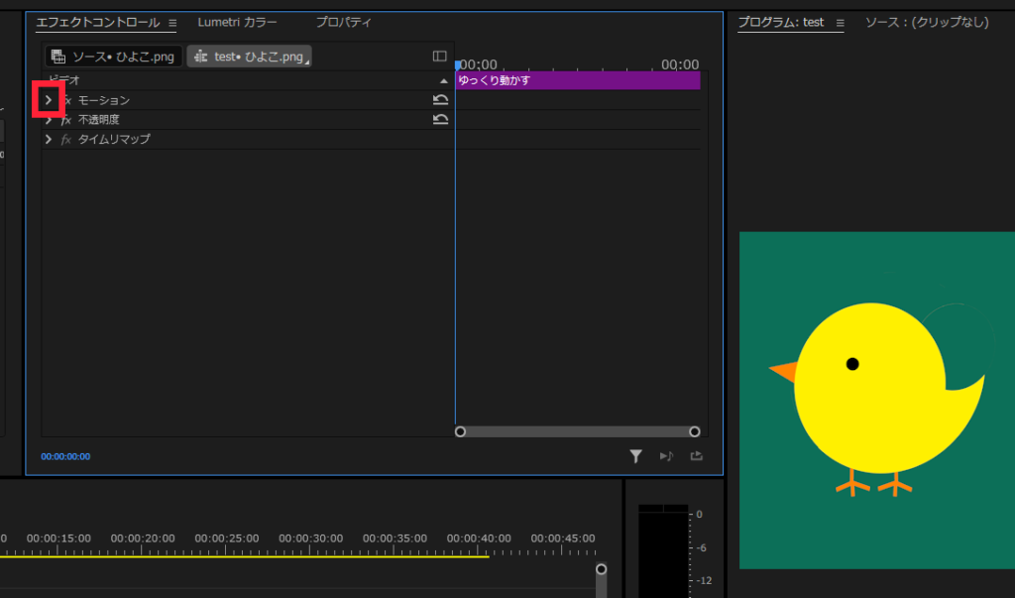Click the export frame icon
Screen dimensions: 1015x598
[697, 456]
